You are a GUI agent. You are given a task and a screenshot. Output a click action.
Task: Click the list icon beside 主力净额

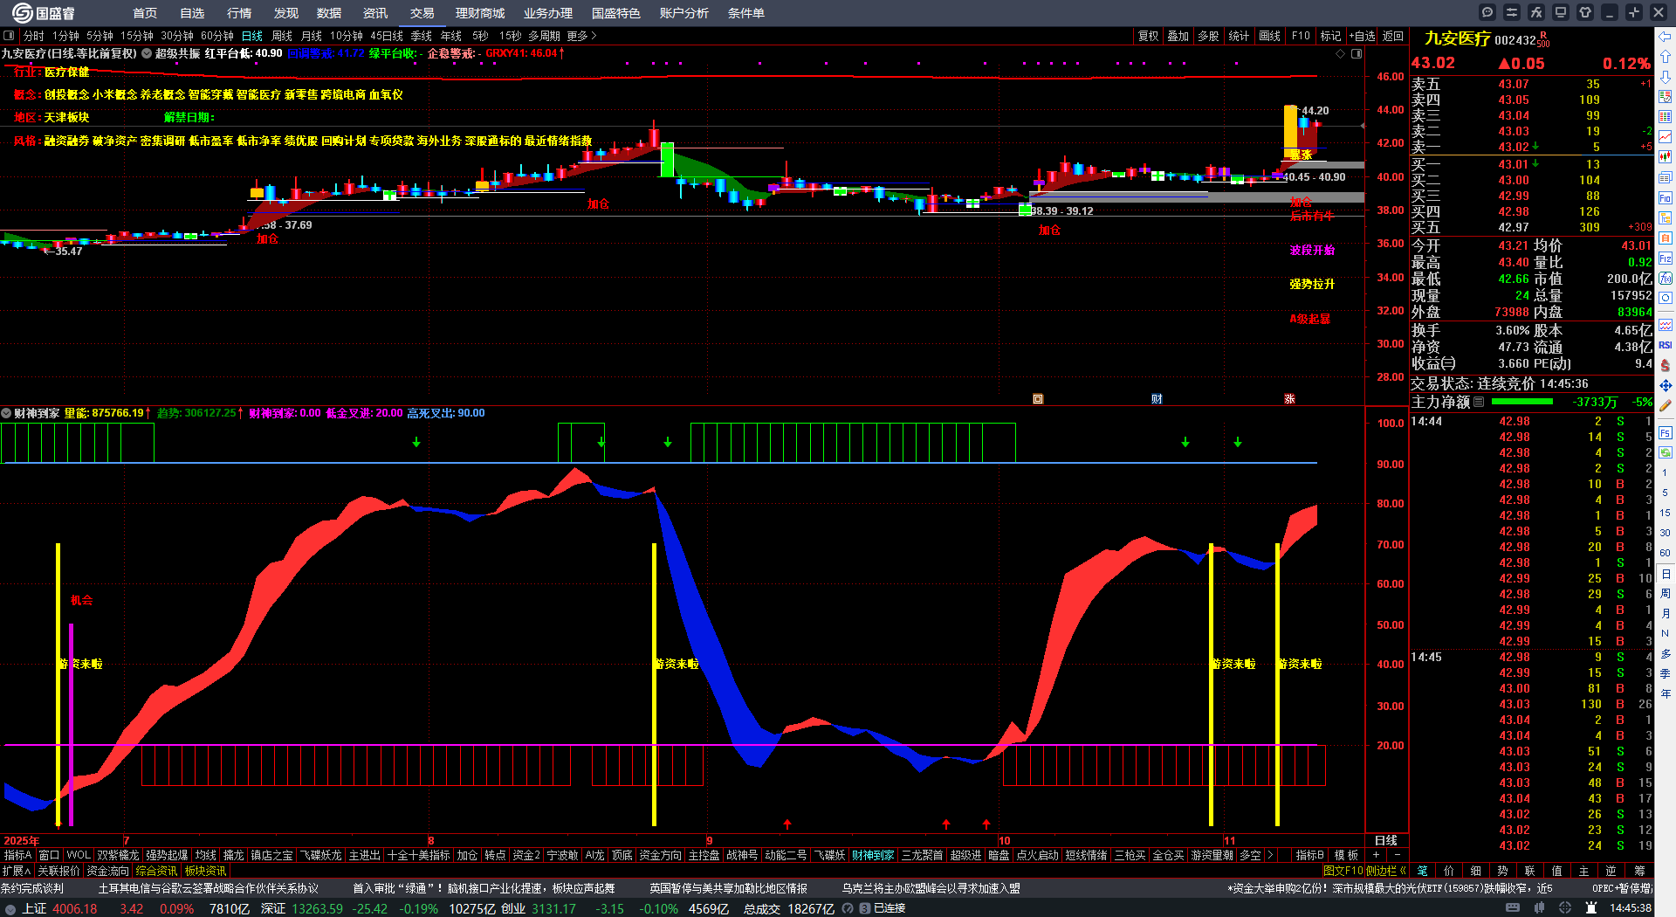tap(1479, 402)
